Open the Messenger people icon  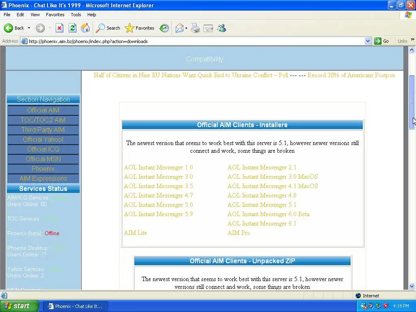(221, 28)
